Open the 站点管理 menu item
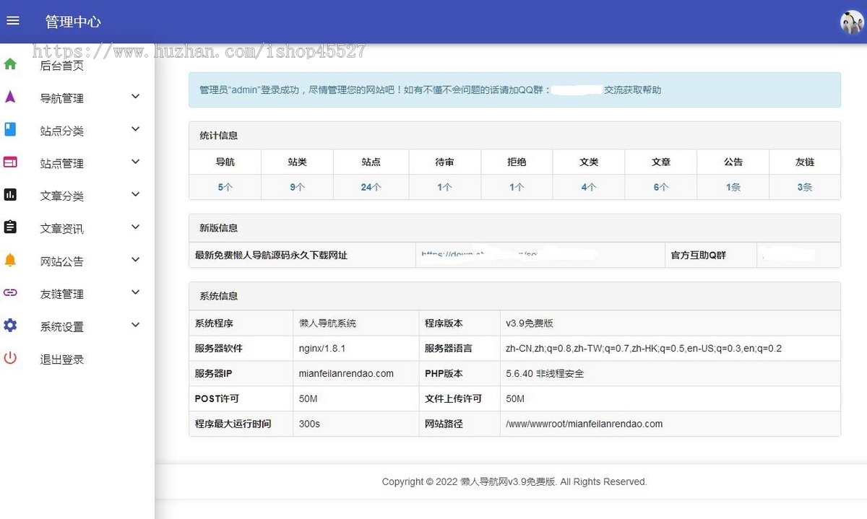The image size is (867, 519). (x=62, y=164)
